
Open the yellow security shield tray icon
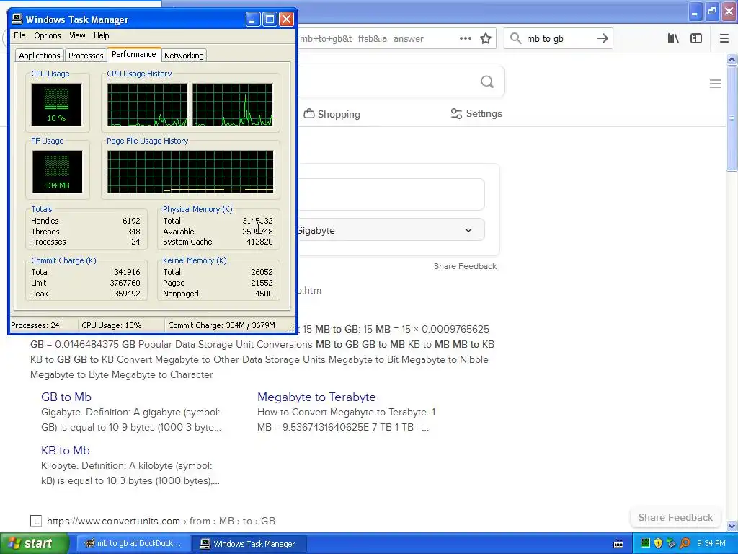tap(659, 543)
